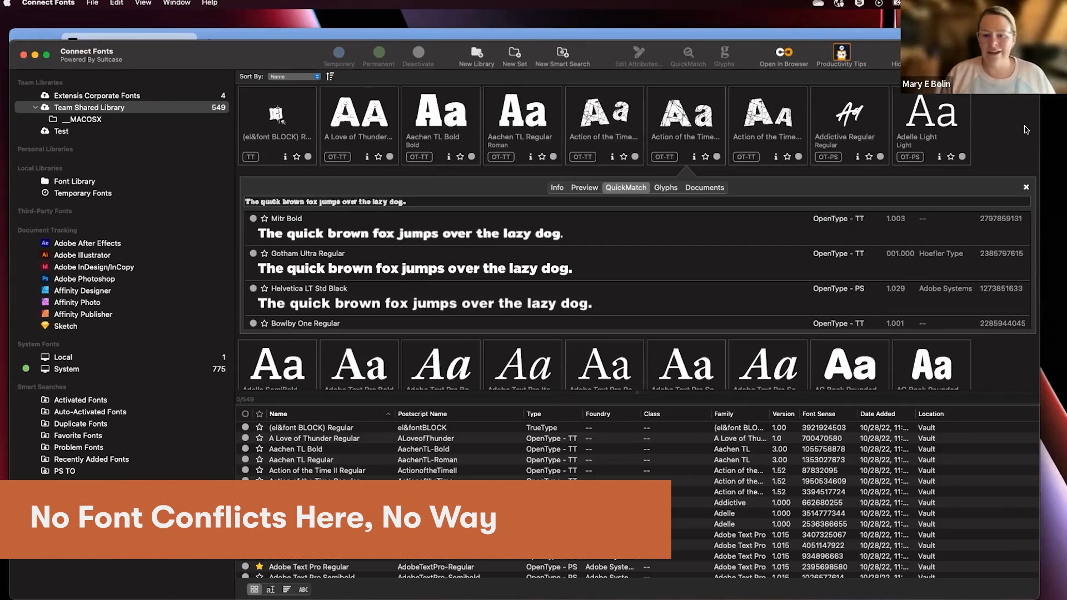Switch to the Preview tab

(x=584, y=187)
